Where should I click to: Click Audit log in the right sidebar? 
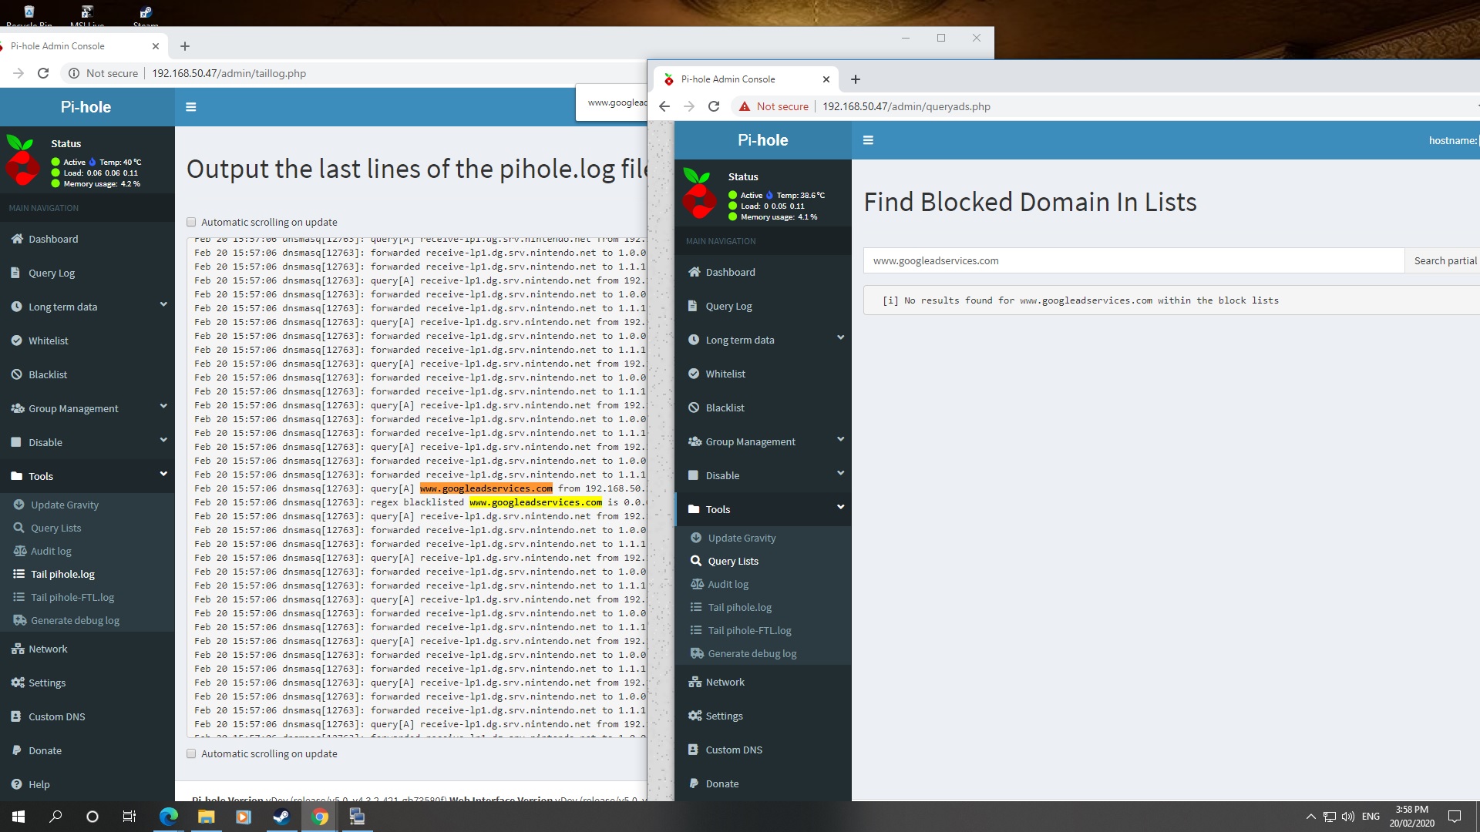coord(728,584)
